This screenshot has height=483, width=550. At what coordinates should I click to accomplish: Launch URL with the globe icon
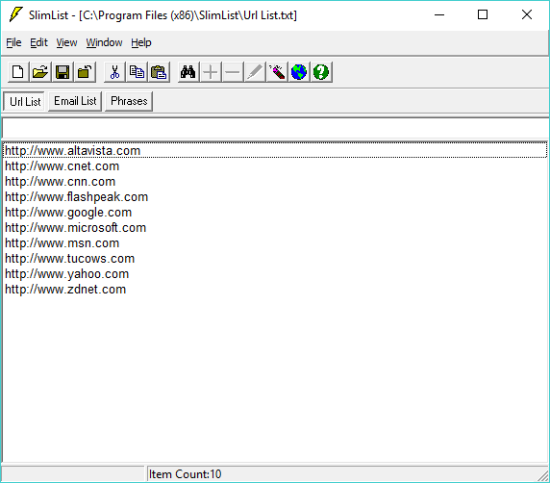[x=299, y=72]
